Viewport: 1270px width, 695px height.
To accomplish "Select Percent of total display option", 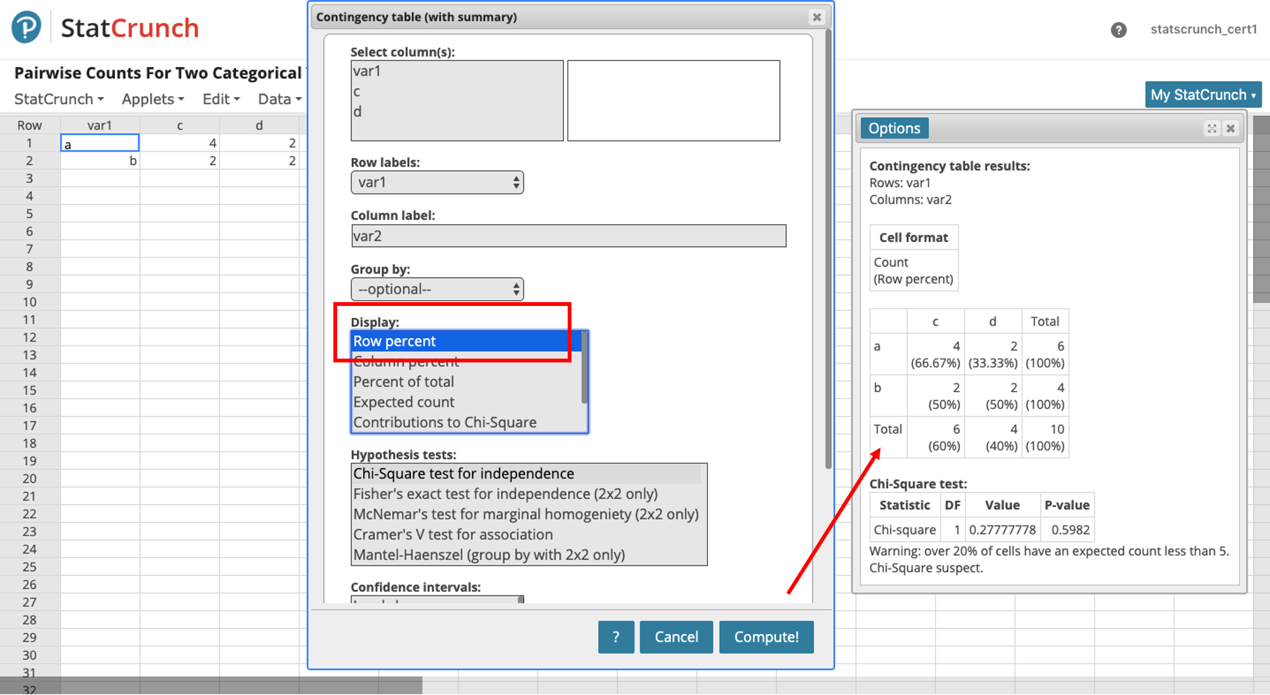I will [x=404, y=381].
